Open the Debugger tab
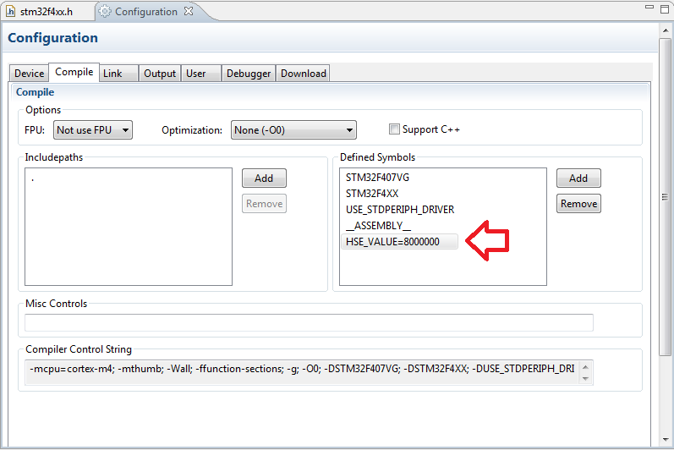Screen dimensions: 674x450 tap(249, 74)
